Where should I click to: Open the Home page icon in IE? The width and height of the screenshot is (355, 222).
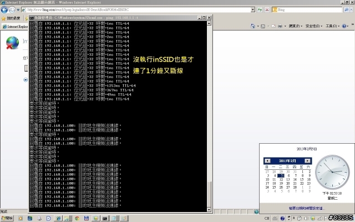point(253,26)
